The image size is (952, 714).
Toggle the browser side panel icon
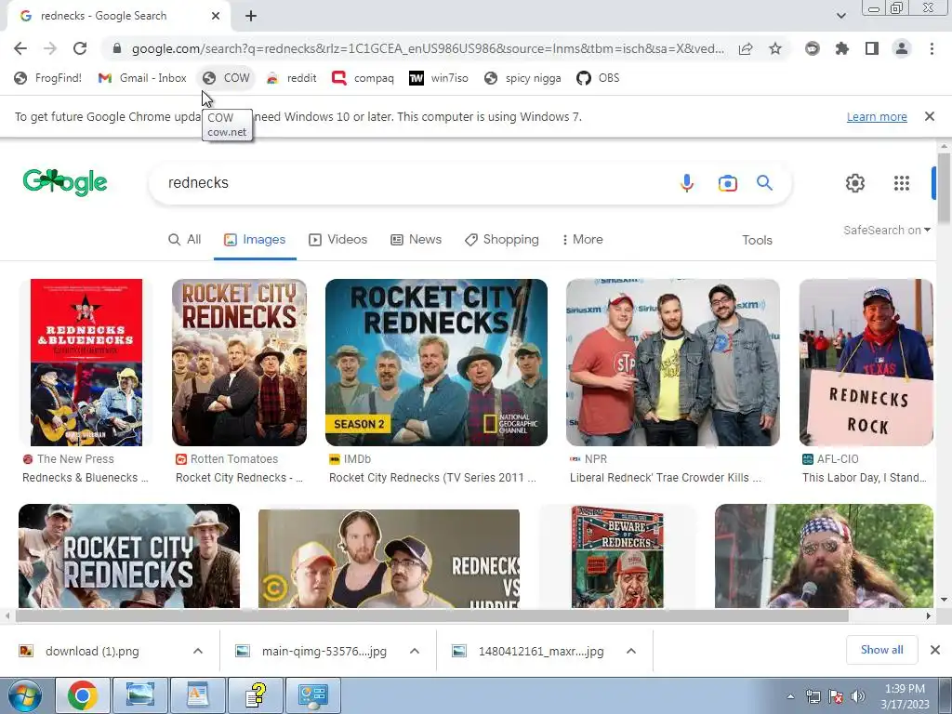coord(872,48)
